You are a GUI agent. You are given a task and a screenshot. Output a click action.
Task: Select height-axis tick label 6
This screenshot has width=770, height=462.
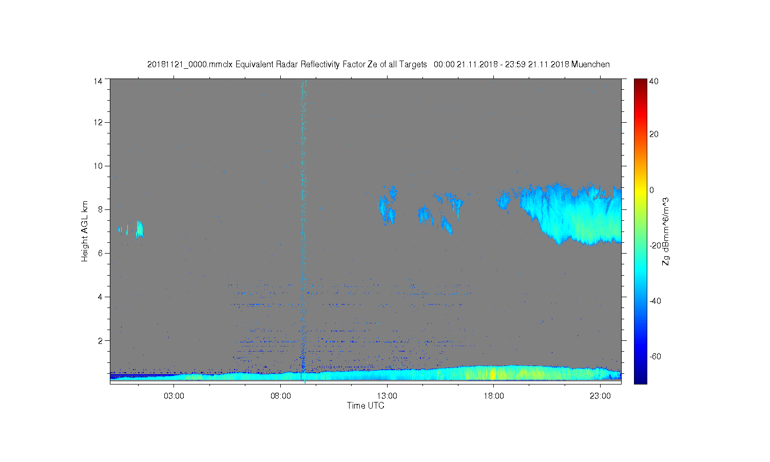(x=100, y=253)
